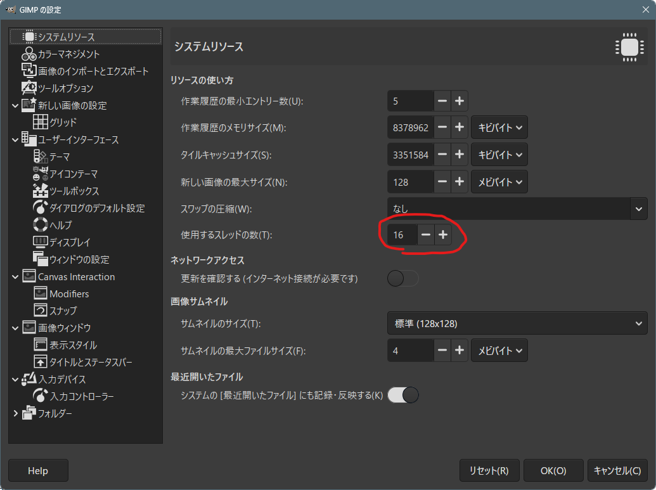Click the ツールオプション icon in sidebar
This screenshot has height=490, width=656.
pos(29,88)
